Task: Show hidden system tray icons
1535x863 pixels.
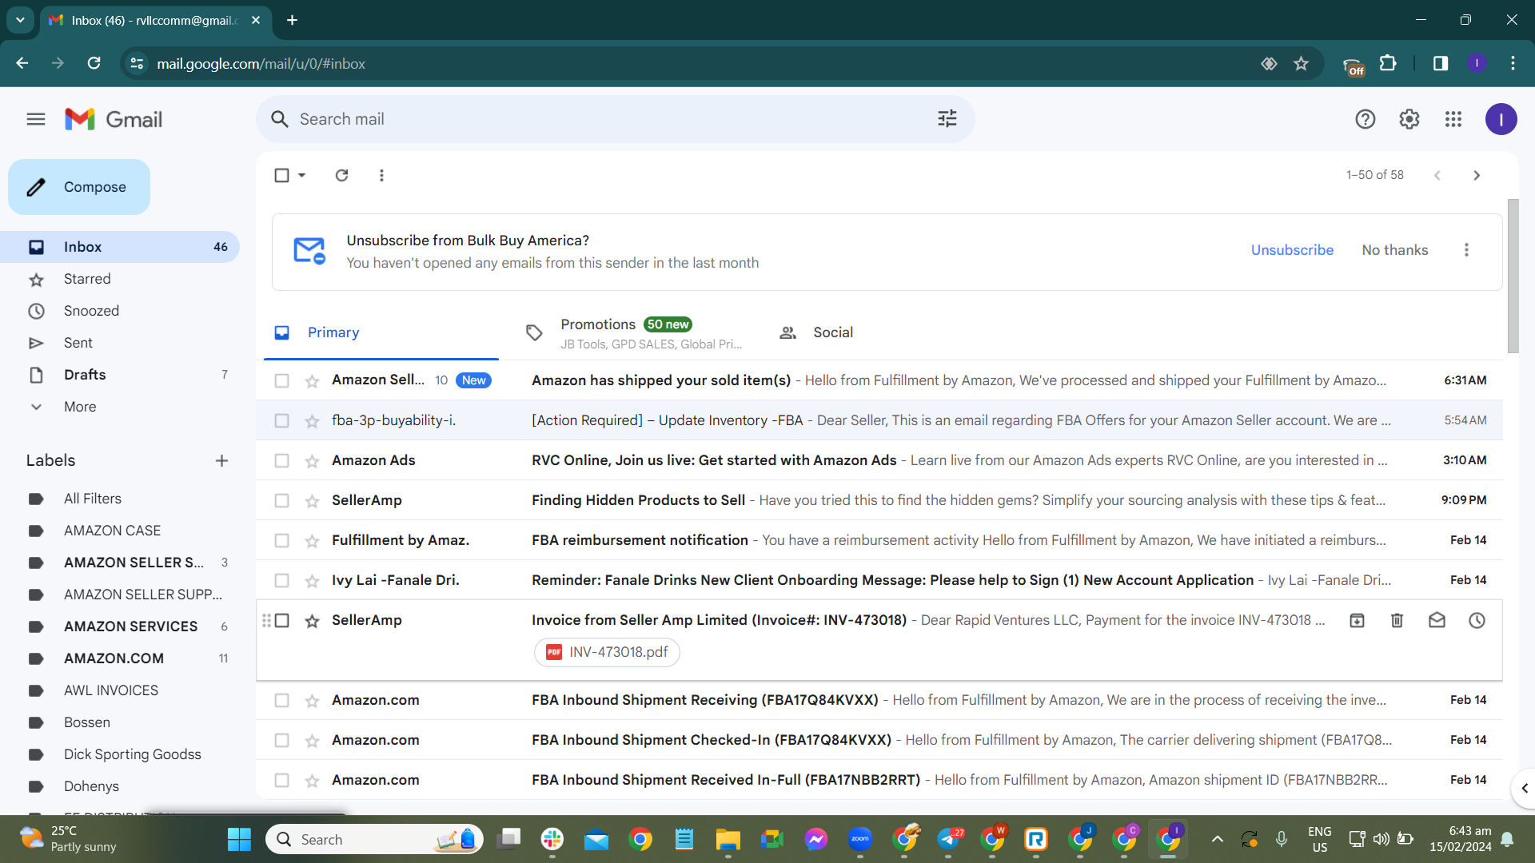Action: coord(1217,839)
